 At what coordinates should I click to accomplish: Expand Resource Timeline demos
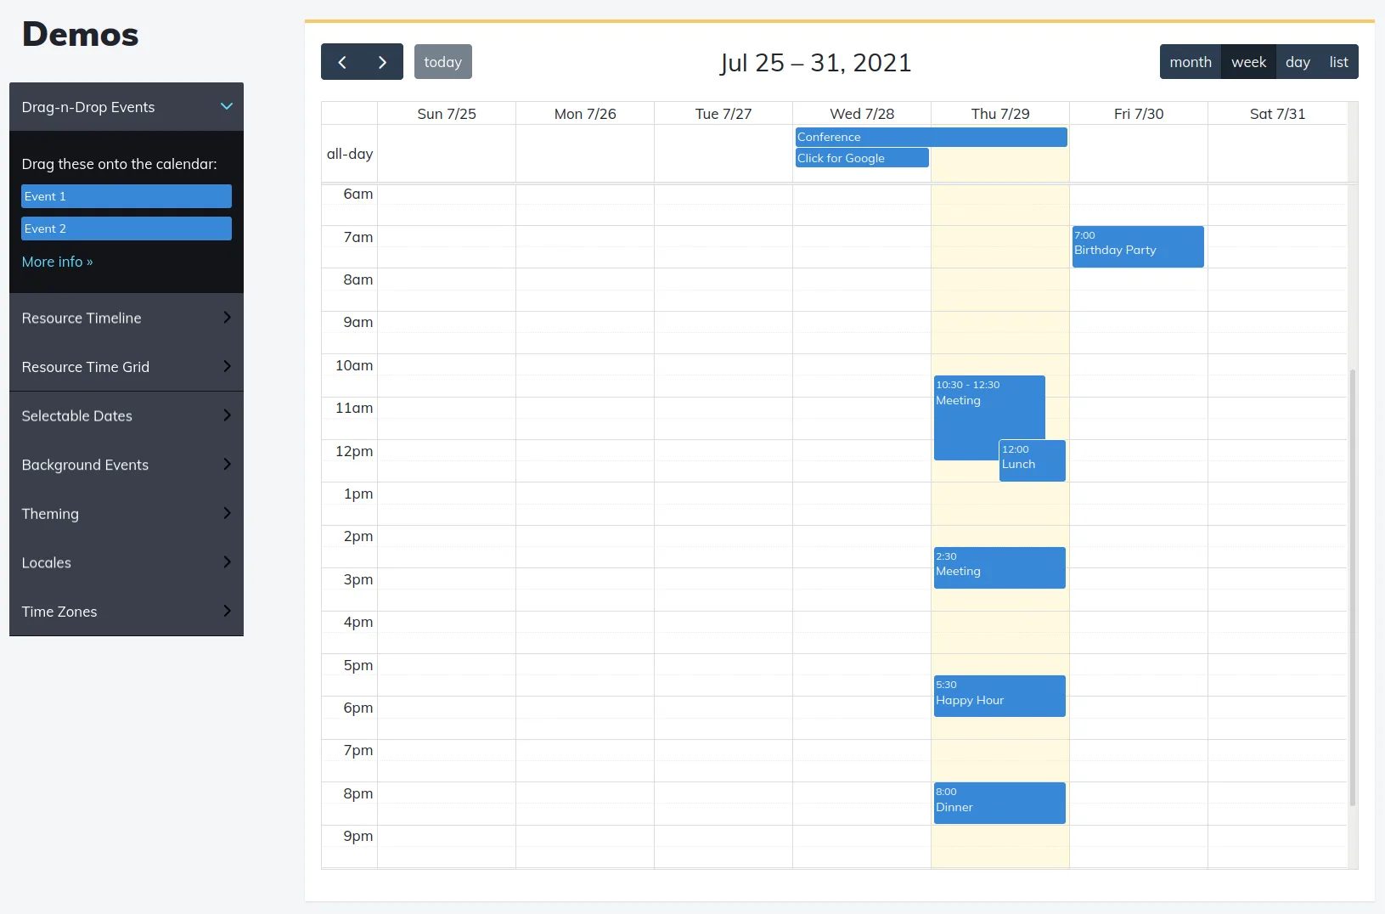(x=127, y=318)
